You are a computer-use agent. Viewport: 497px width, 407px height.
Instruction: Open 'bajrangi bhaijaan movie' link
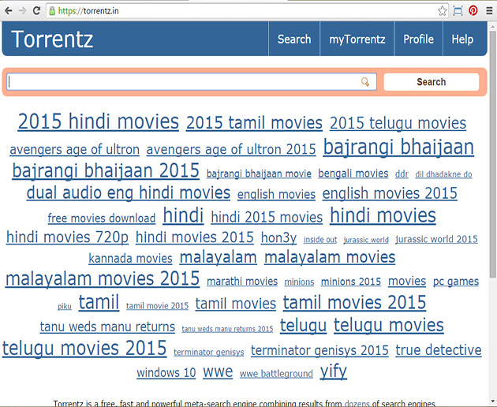pyautogui.click(x=259, y=174)
